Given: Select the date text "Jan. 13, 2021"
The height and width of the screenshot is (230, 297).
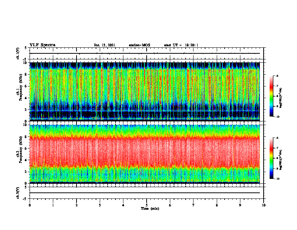Looking at the screenshot, I should point(105,45).
